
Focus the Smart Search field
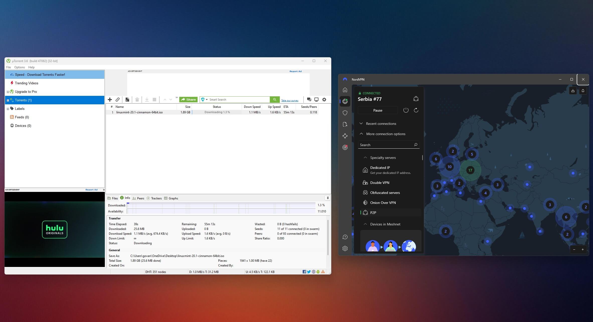click(239, 100)
